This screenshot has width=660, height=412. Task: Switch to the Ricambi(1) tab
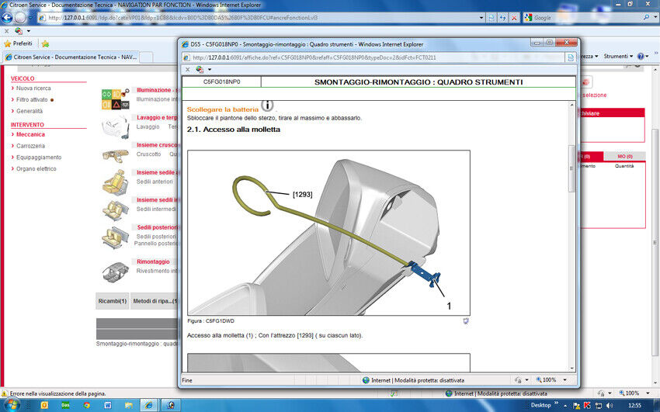click(112, 301)
